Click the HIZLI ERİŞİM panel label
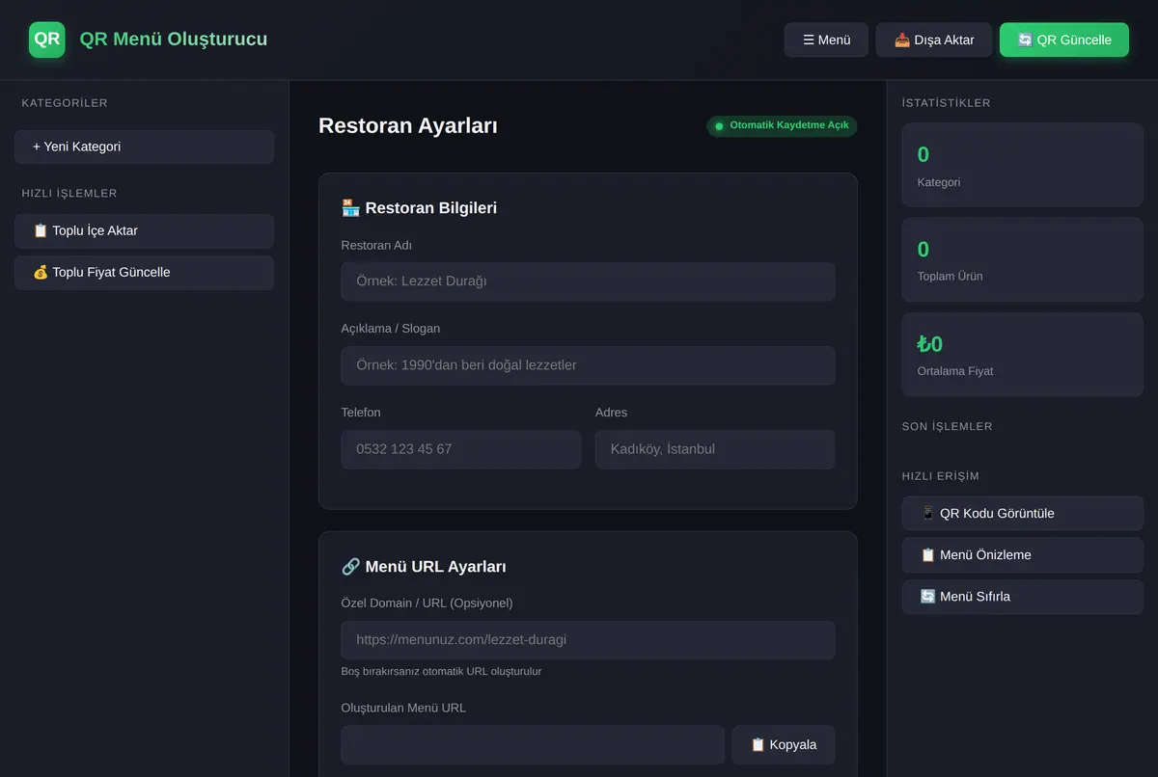Screen dimensions: 1158x777 coord(941,476)
